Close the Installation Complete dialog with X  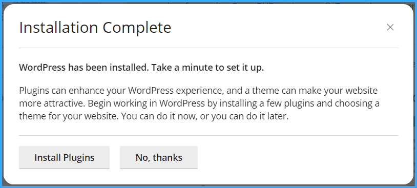[390, 27]
